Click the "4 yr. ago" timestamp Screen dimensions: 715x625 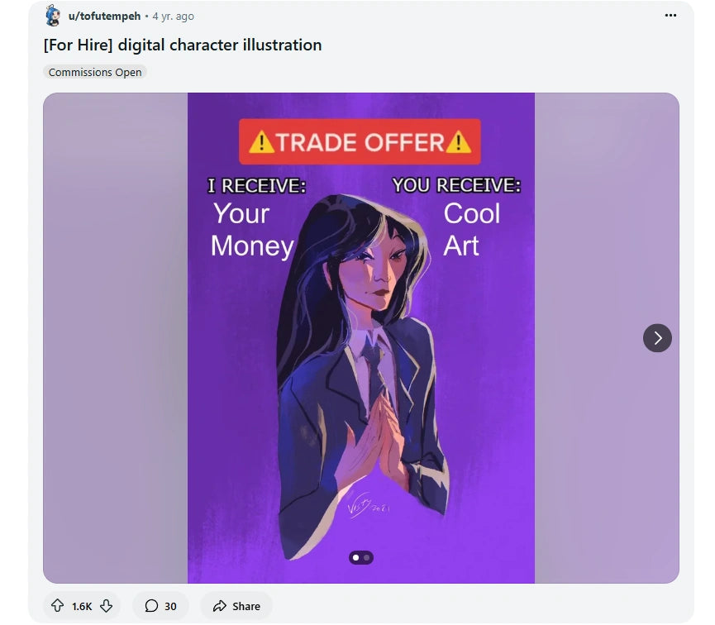[174, 17]
